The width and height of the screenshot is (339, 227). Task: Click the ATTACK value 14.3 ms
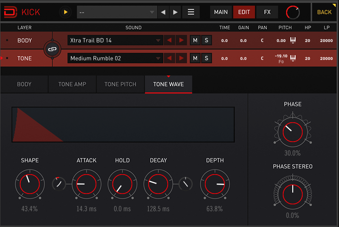point(86,209)
